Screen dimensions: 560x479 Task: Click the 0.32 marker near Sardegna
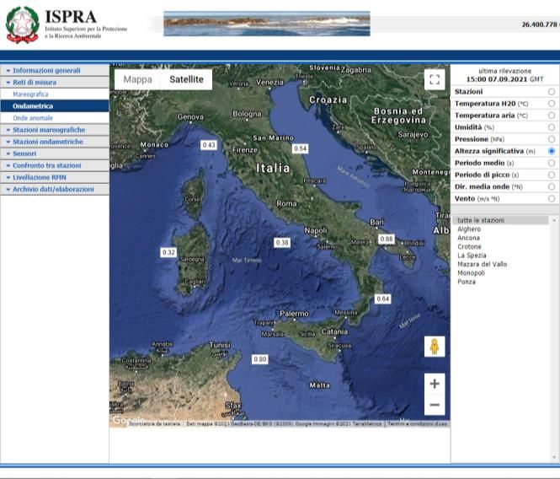pos(168,252)
